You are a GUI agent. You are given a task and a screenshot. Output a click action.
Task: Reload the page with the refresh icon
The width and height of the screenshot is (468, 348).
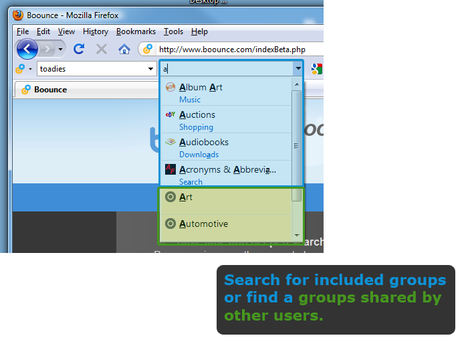tap(79, 49)
